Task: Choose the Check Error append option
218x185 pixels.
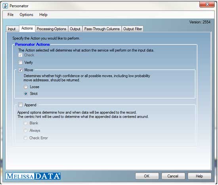Action: pos(25,138)
